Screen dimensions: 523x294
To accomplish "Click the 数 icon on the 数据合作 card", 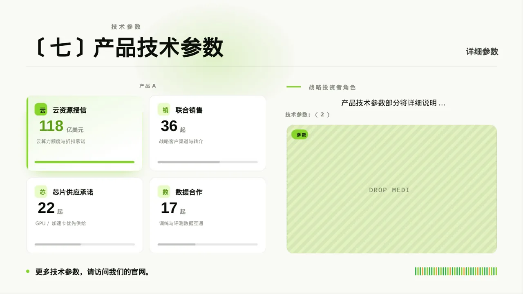I will (x=164, y=192).
